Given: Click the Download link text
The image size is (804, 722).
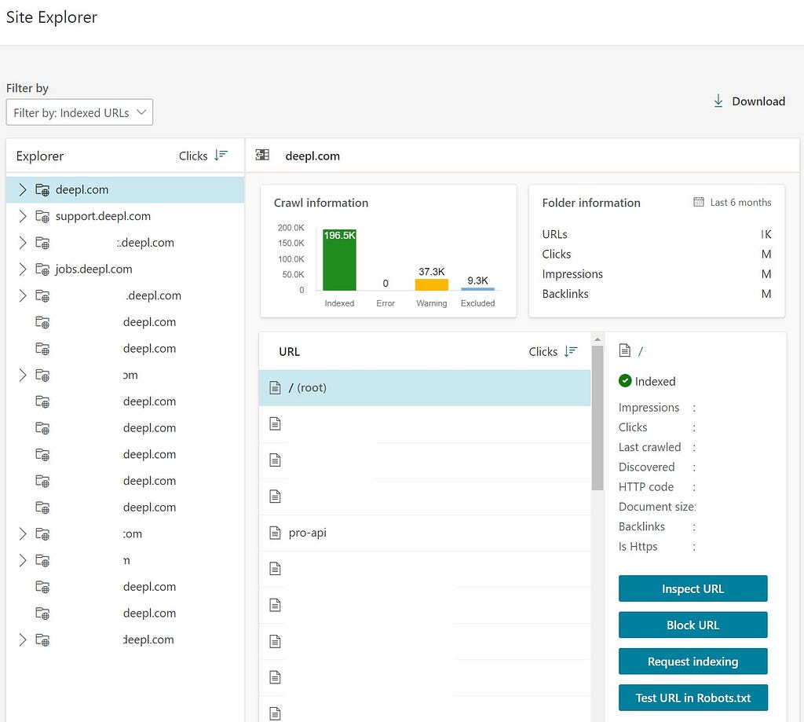Looking at the screenshot, I should 758,101.
